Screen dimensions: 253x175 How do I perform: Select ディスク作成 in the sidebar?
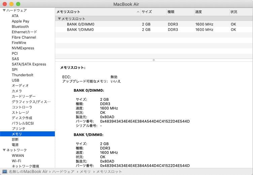22,118
